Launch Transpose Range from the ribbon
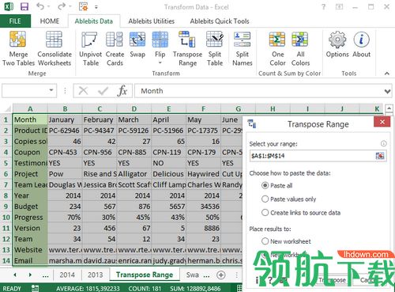Viewport: 395px width, 292px height. [x=187, y=49]
